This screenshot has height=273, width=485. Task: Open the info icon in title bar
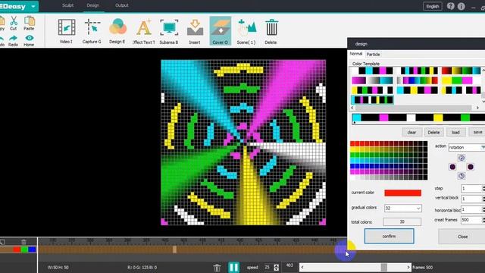pyautogui.click(x=462, y=6)
